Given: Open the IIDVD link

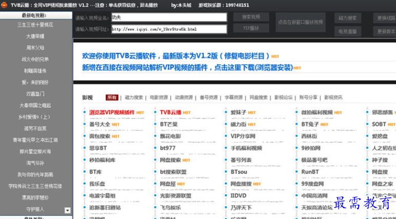Looking at the screenshot, I should coord(239,195).
